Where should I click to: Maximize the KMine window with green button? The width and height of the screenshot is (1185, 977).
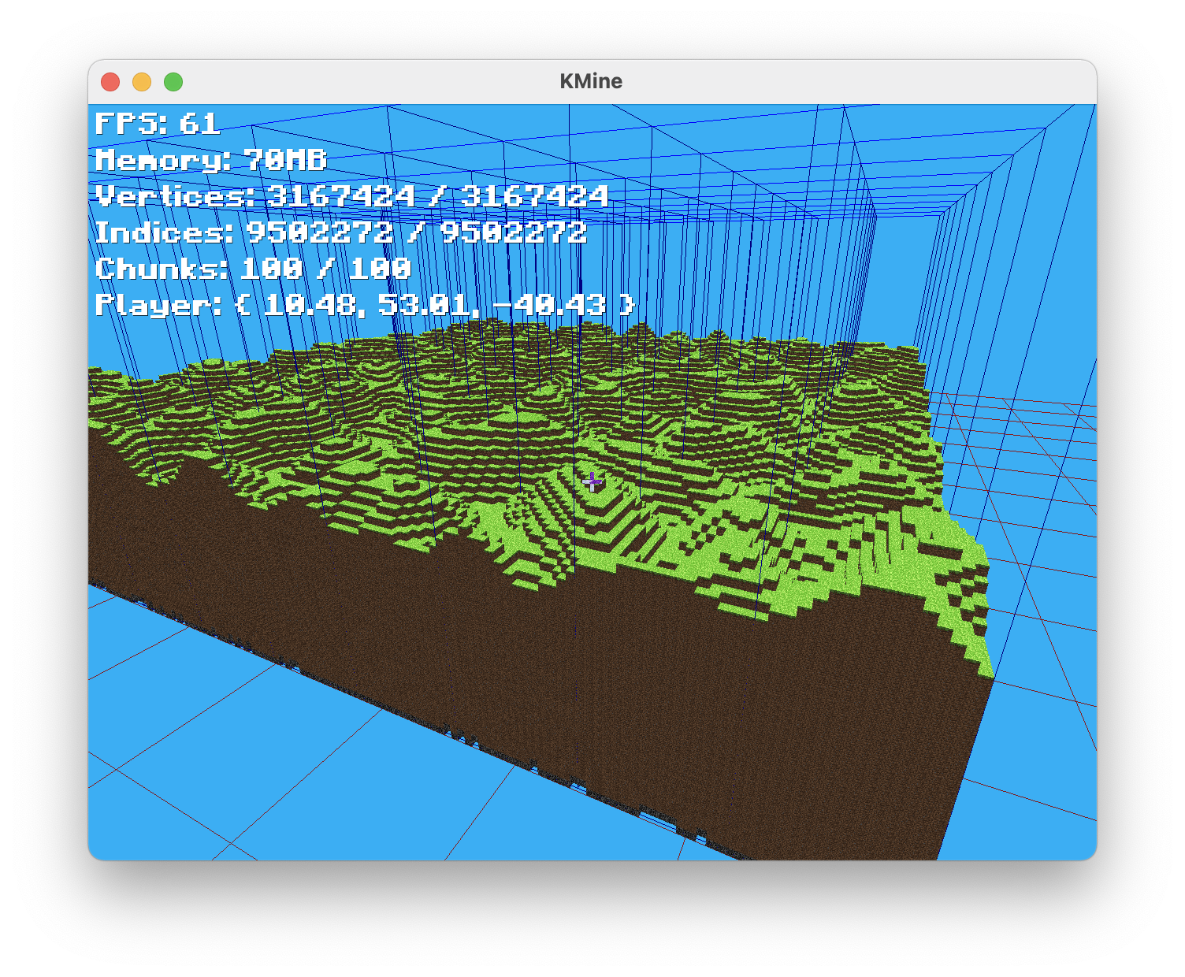tap(173, 82)
